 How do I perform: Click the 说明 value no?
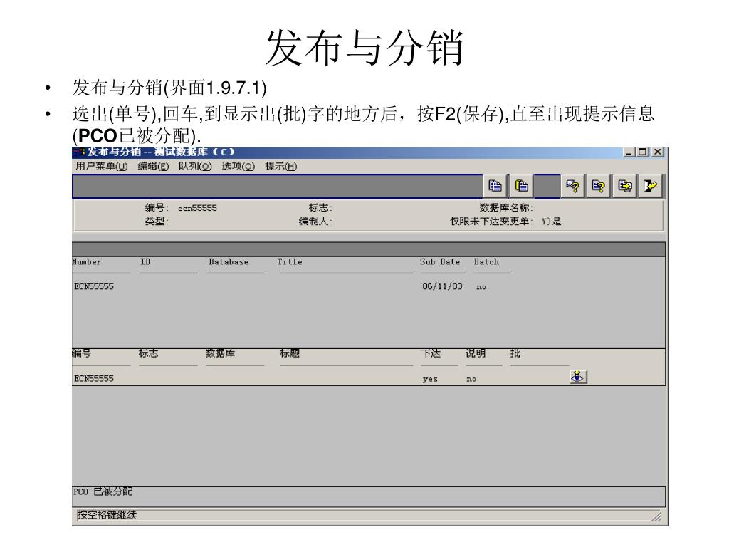471,379
